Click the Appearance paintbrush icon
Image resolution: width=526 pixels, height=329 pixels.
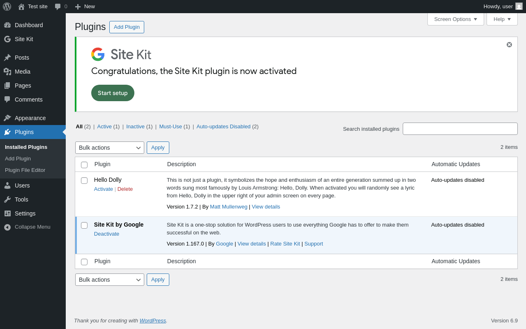point(7,118)
